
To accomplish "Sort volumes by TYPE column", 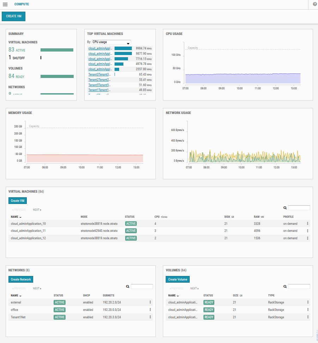I will pyautogui.click(x=271, y=295).
